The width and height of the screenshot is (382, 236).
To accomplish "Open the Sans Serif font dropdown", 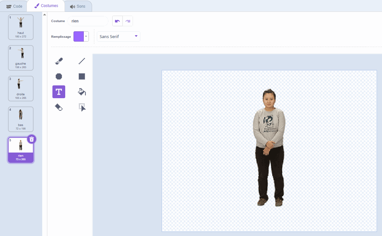I will [118, 36].
